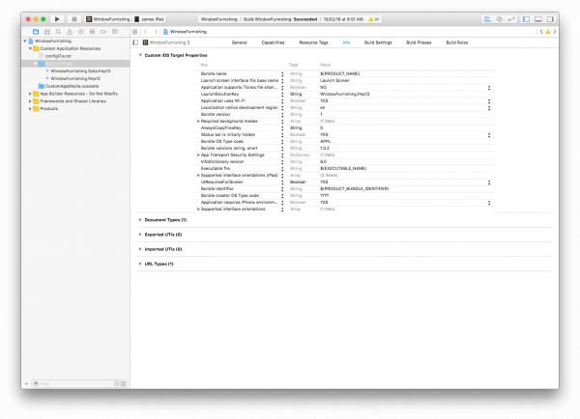
Task: Expand the URL Types section
Action: click(x=140, y=264)
